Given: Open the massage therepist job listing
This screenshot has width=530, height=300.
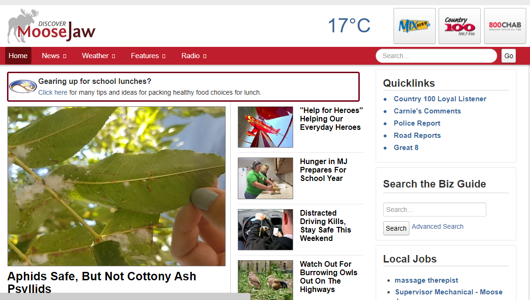Looking at the screenshot, I should click(x=426, y=280).
